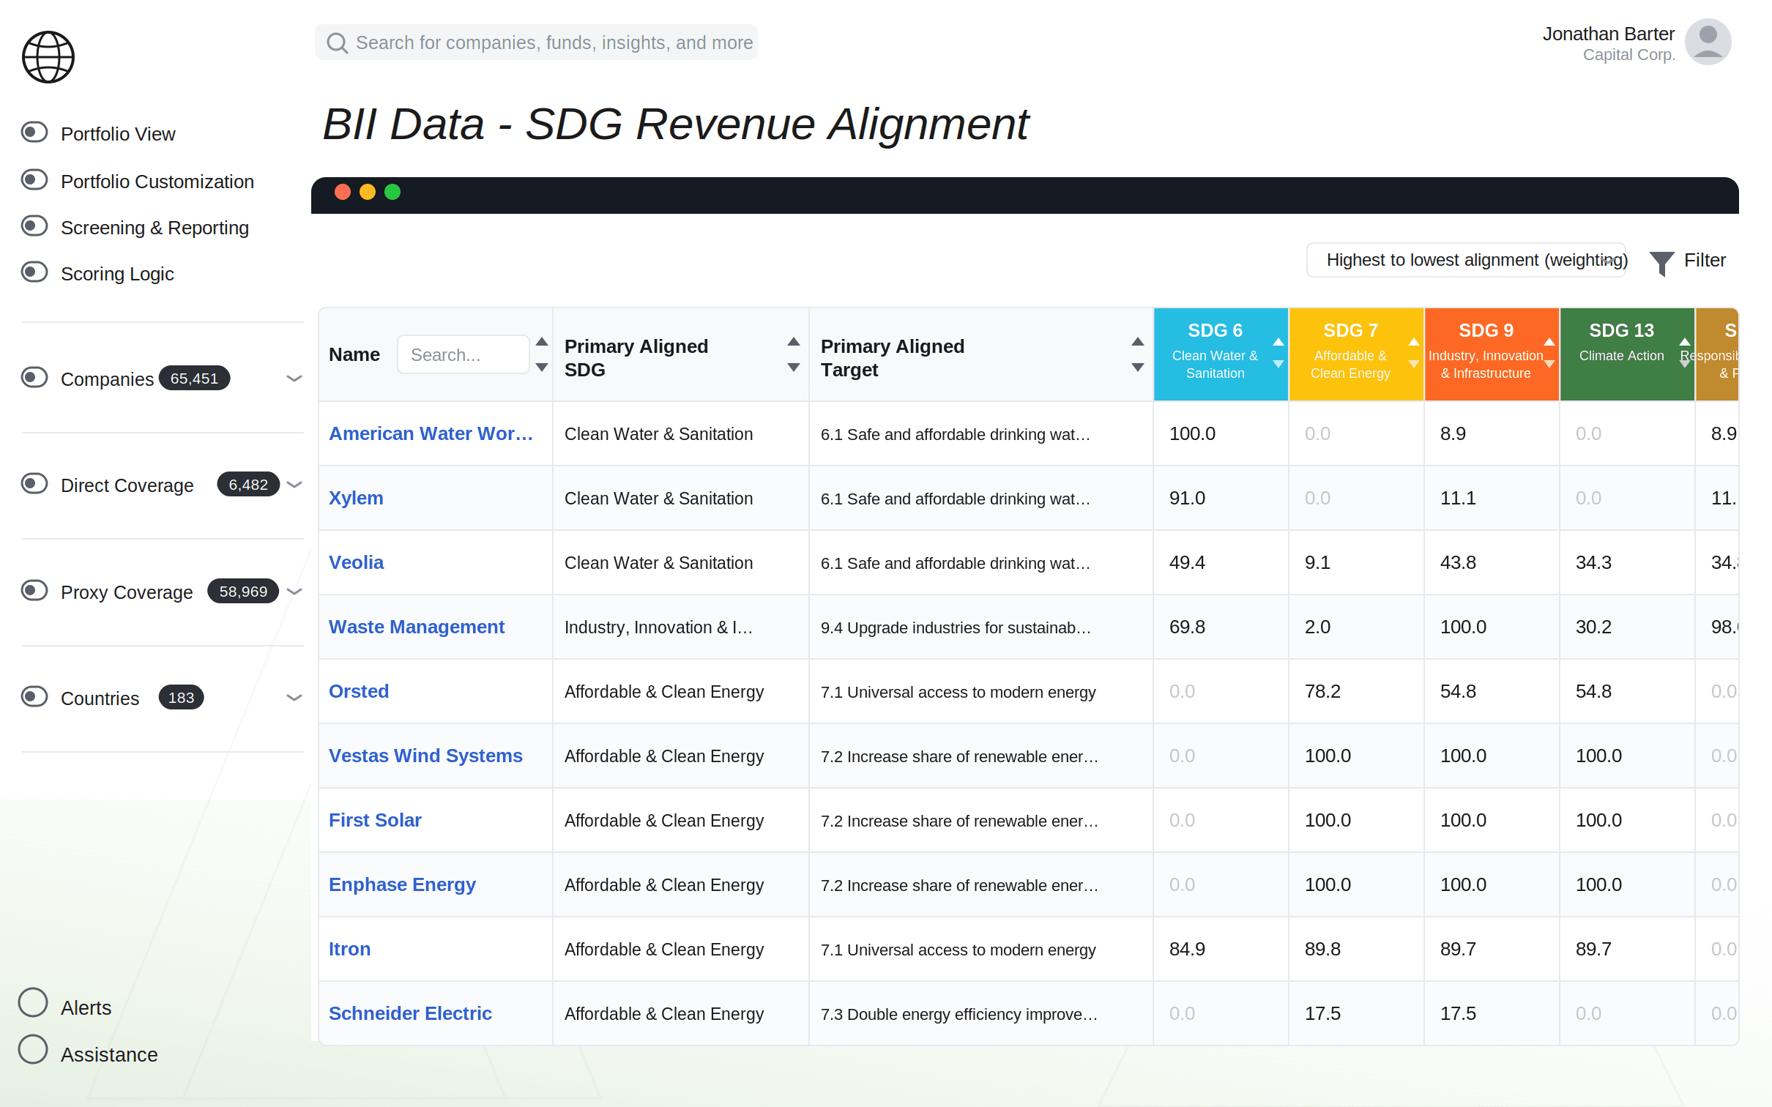Screen dimensions: 1772x1107
Task: Open the Enphase Energy company link
Action: point(402,884)
